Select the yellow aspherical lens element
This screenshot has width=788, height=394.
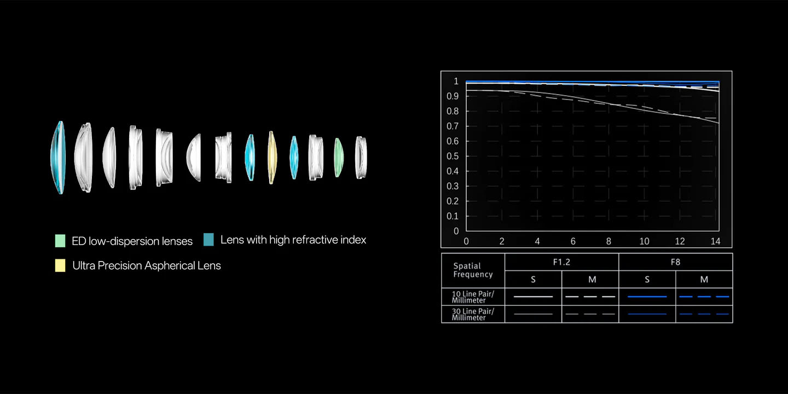pyautogui.click(x=272, y=157)
